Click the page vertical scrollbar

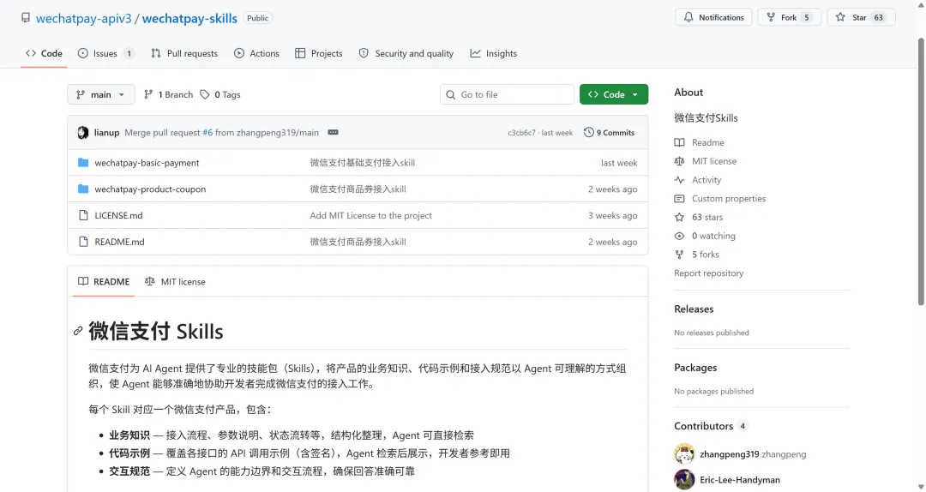click(x=921, y=171)
